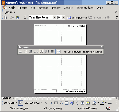Toggle the select objects arrow tool
Viewport: 119px width, 112px height.
[21, 103]
